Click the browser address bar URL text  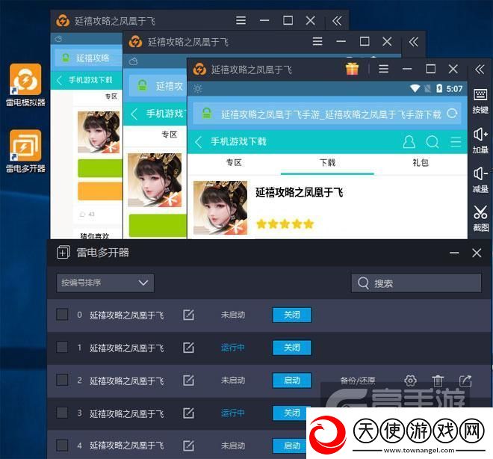pyautogui.click(x=331, y=114)
